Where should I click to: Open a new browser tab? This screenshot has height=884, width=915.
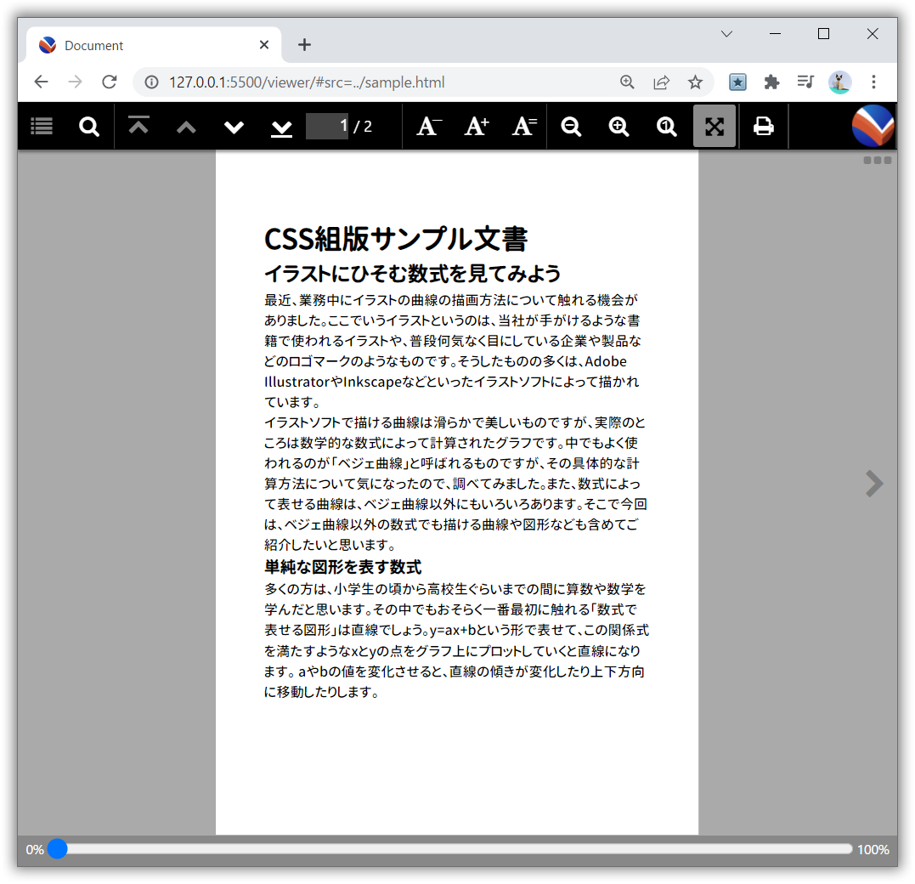pos(304,44)
